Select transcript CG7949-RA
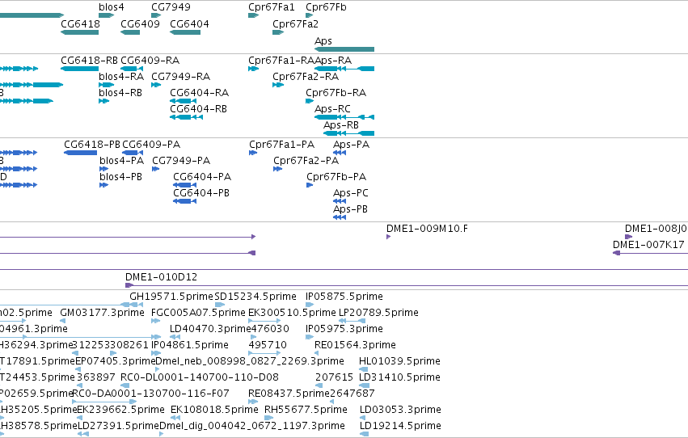 [181, 77]
